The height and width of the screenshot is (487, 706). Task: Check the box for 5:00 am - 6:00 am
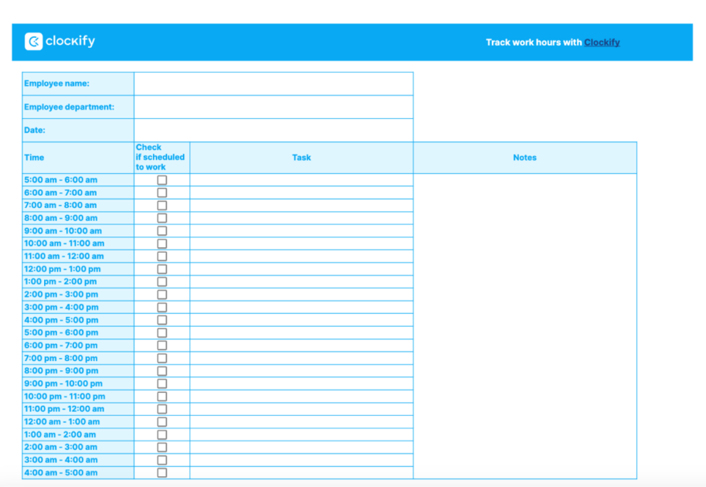(161, 179)
